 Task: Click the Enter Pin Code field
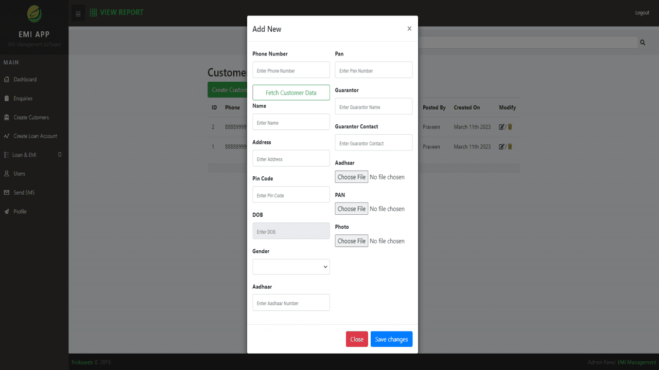291,195
